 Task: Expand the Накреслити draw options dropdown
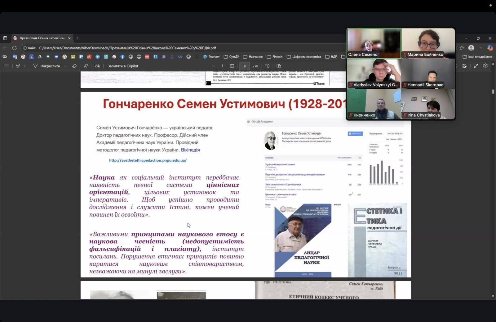[65, 66]
